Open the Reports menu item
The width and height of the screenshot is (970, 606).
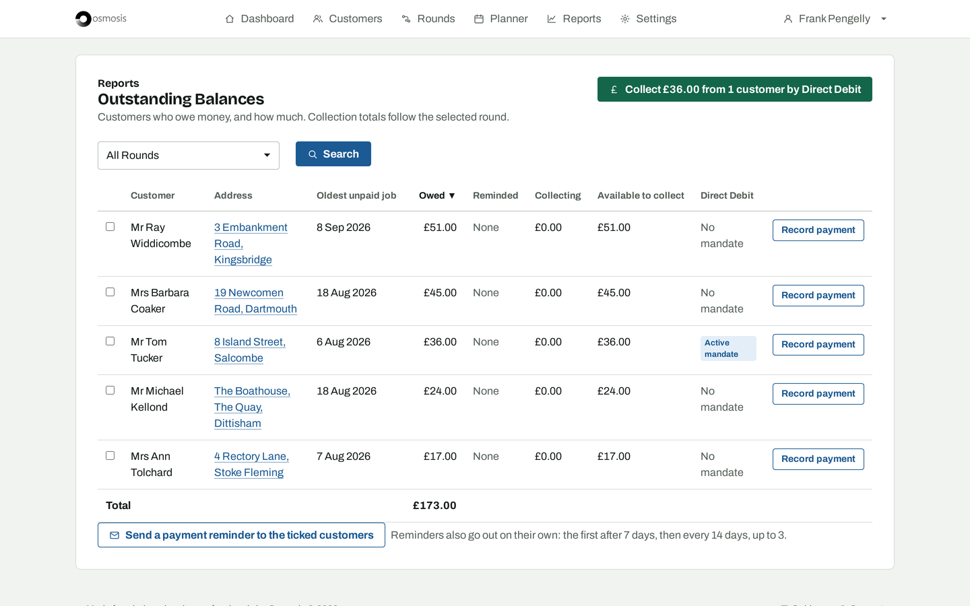point(574,19)
